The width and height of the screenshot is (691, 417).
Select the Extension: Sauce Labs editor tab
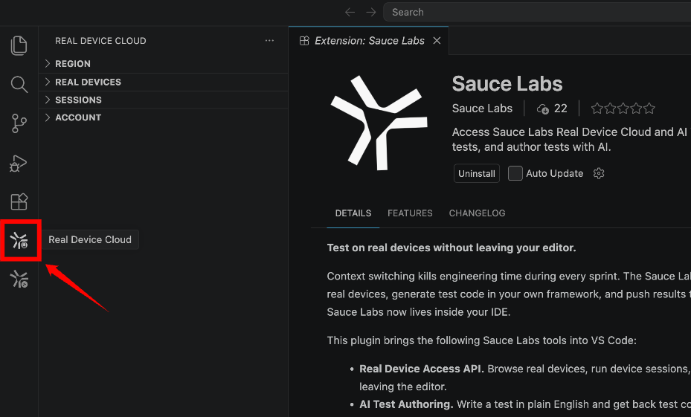point(369,41)
